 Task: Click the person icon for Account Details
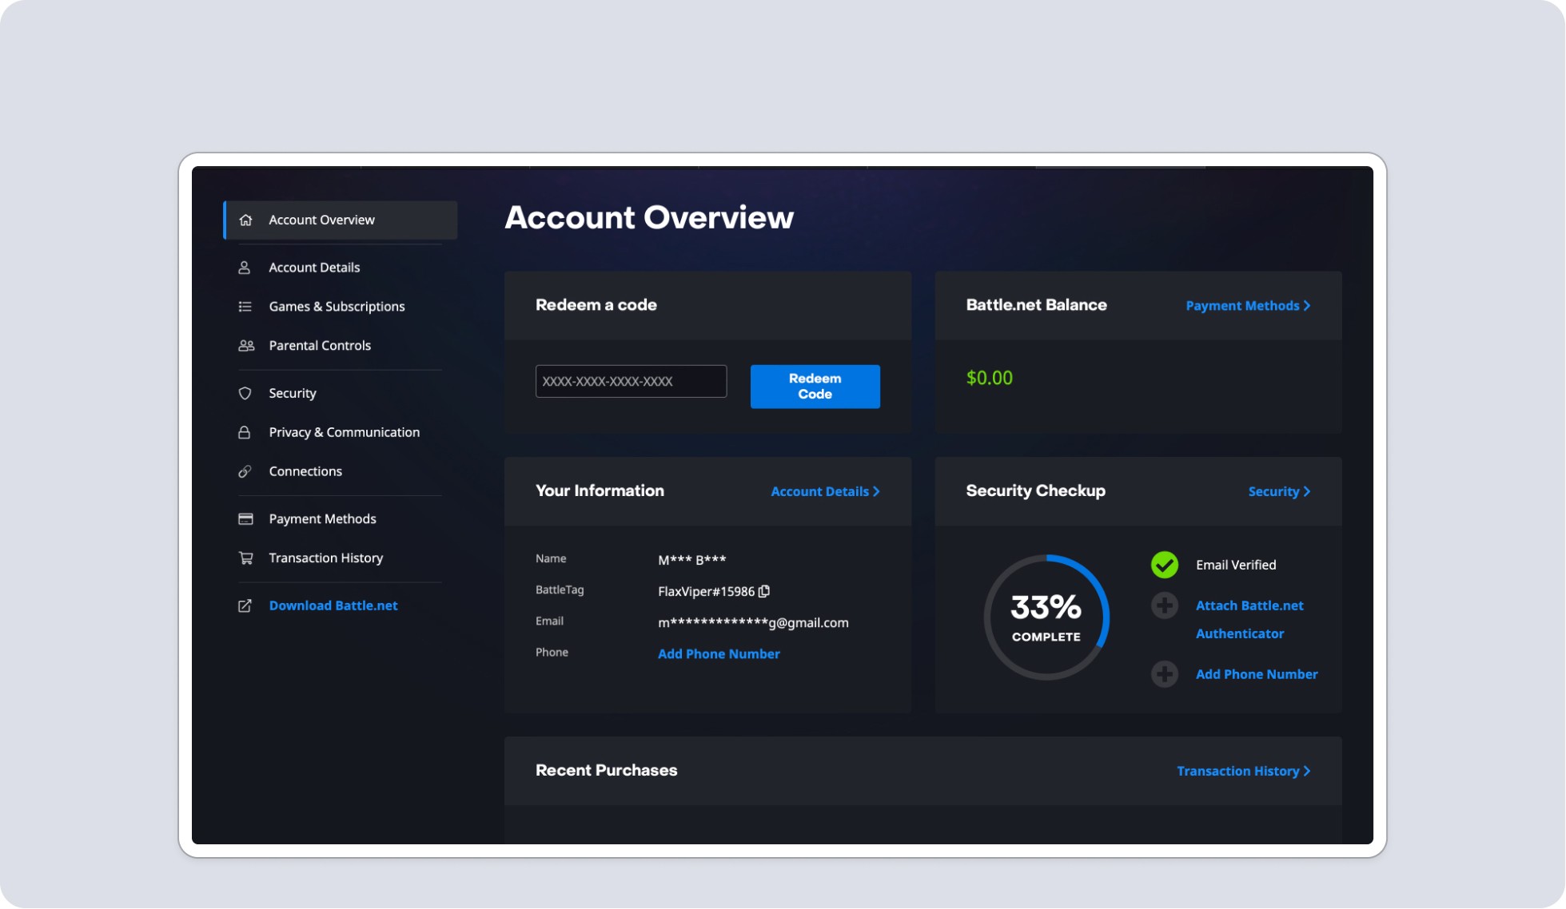pyautogui.click(x=245, y=268)
